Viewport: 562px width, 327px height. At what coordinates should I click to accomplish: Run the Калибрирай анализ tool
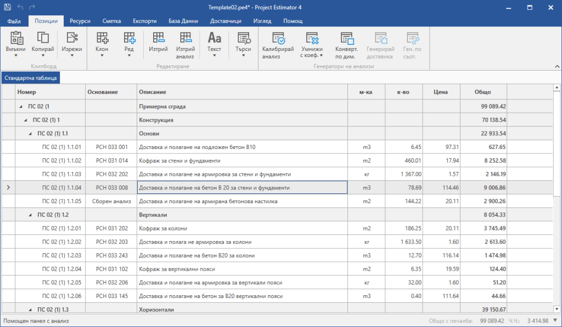point(278,38)
